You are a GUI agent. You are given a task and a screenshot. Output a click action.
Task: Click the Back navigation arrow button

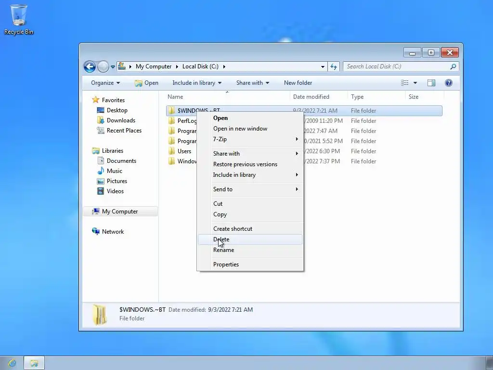pyautogui.click(x=90, y=66)
